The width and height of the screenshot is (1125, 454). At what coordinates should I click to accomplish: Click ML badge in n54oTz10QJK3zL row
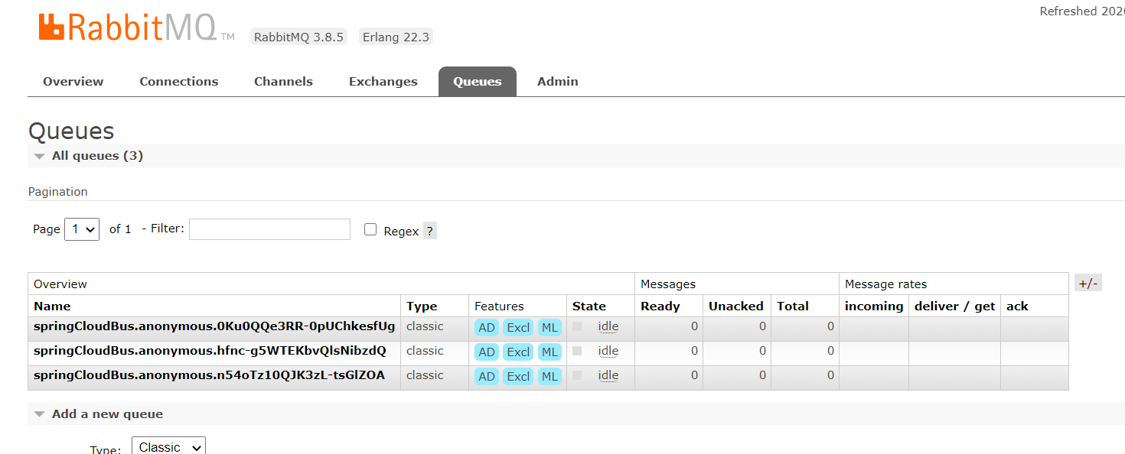click(549, 377)
